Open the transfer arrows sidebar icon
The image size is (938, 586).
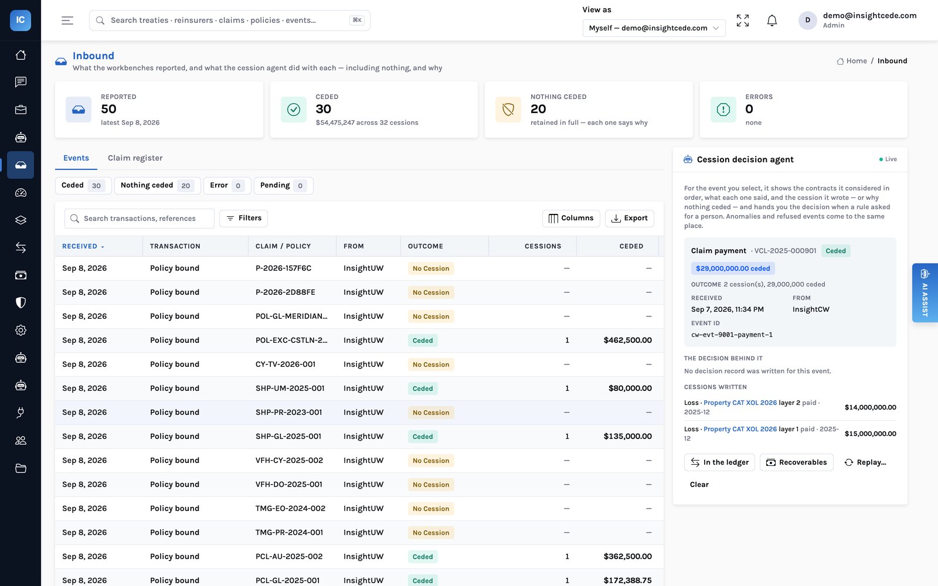tap(21, 248)
